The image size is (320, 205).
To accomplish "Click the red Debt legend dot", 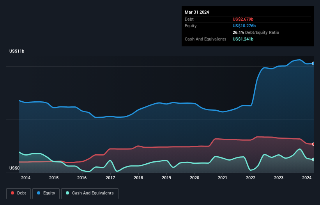I will [12, 193].
